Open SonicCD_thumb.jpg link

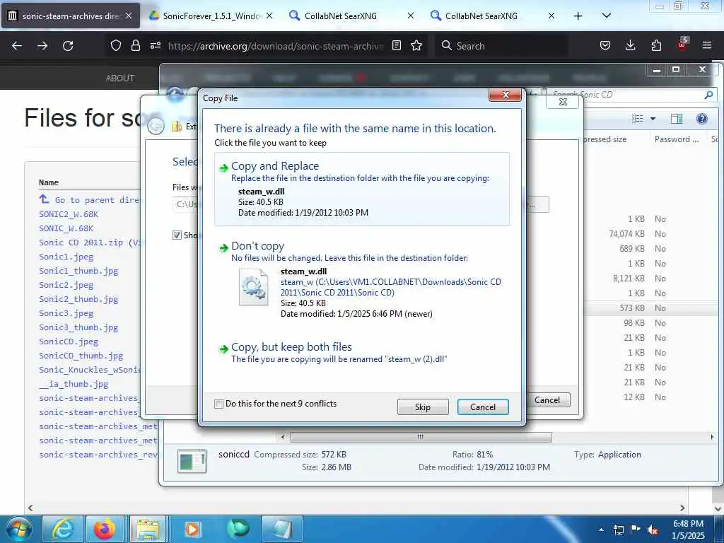81,356
